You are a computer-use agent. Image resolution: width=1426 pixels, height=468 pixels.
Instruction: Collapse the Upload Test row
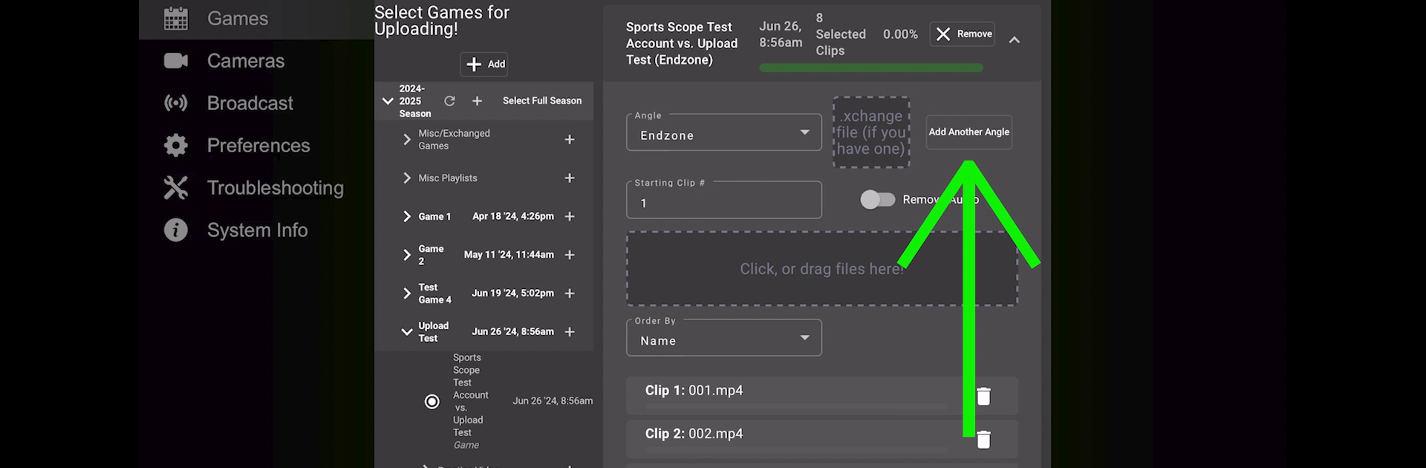coord(406,332)
